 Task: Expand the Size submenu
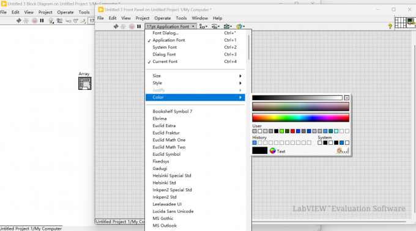click(195, 76)
